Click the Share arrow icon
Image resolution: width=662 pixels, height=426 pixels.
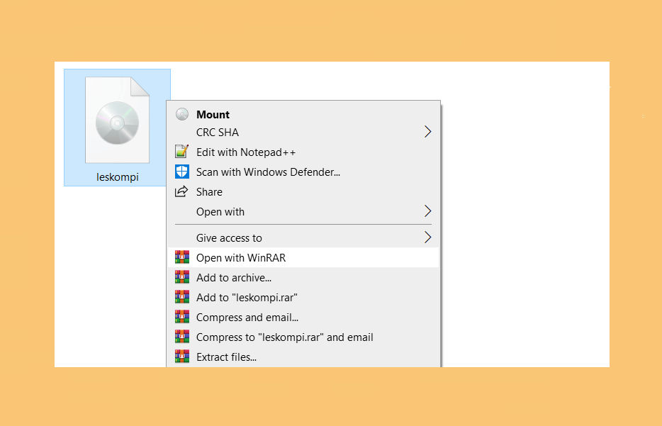point(182,191)
